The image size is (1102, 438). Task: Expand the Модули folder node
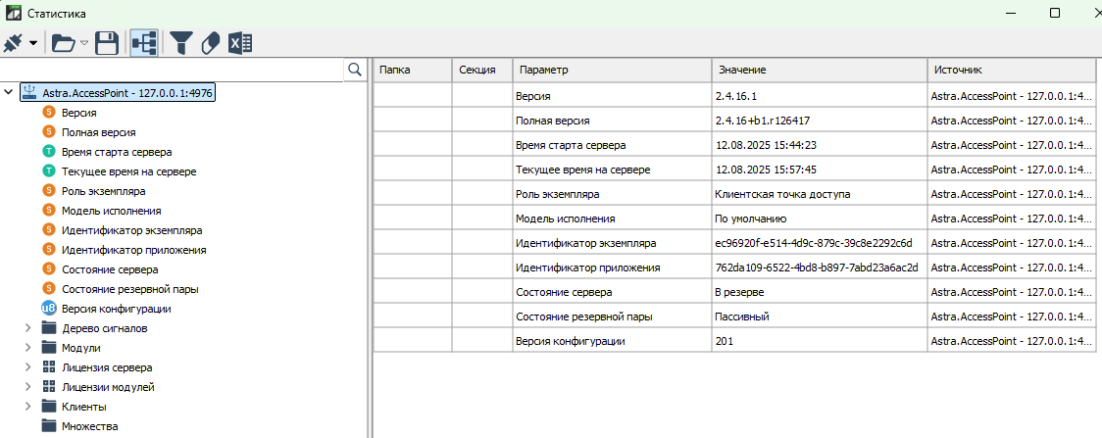pyautogui.click(x=28, y=348)
